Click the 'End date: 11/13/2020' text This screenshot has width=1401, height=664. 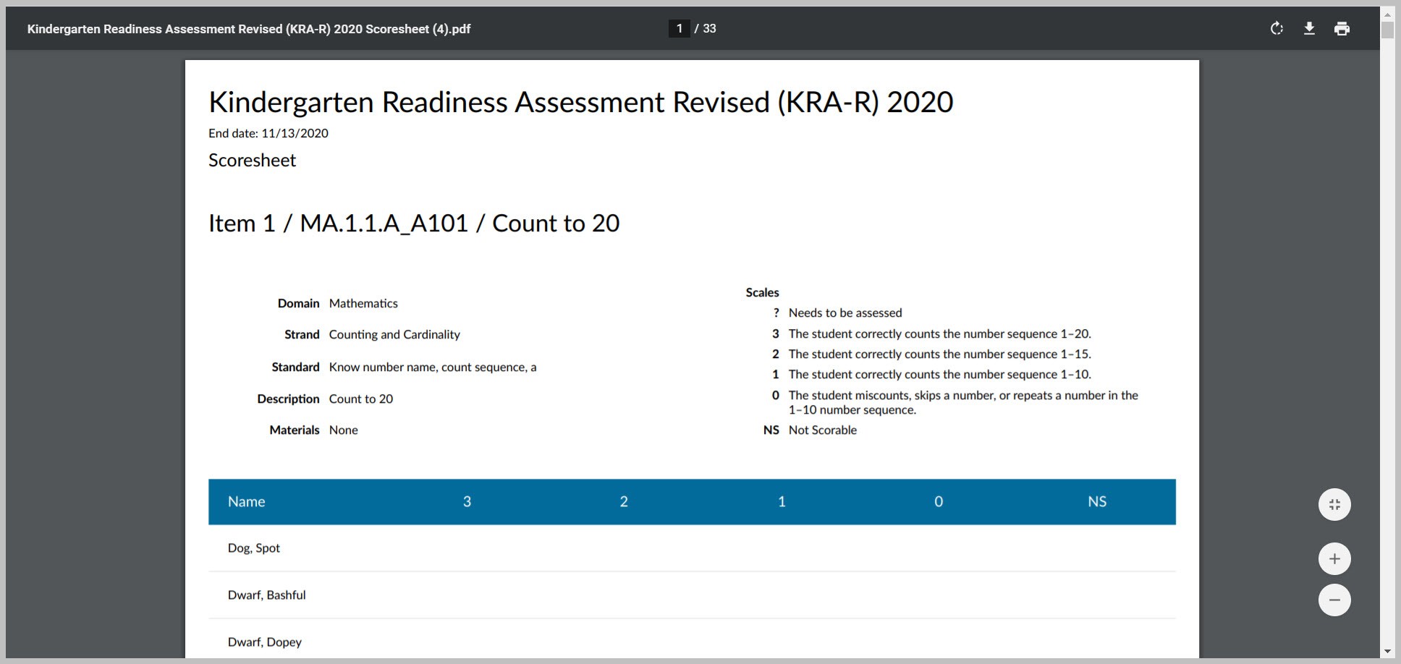coord(268,133)
